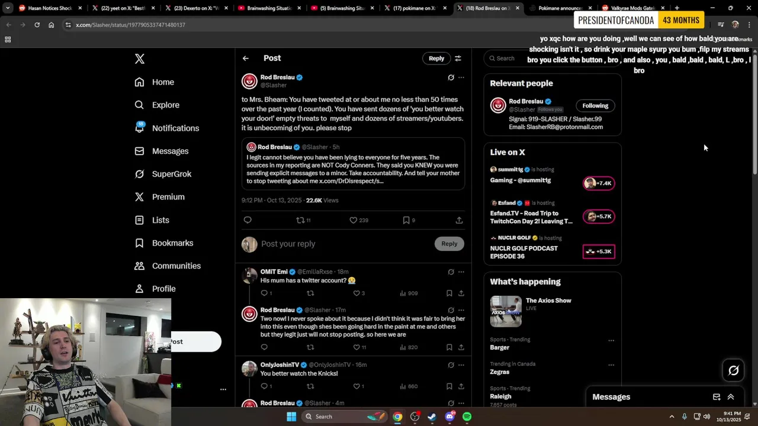Expand the Messages drawer

(731, 397)
